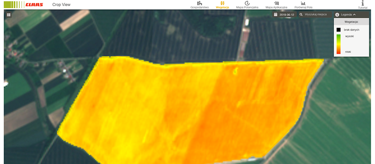Click the vegetation gradient color scale
Viewport: 375px width, 164px height.
(x=338, y=44)
